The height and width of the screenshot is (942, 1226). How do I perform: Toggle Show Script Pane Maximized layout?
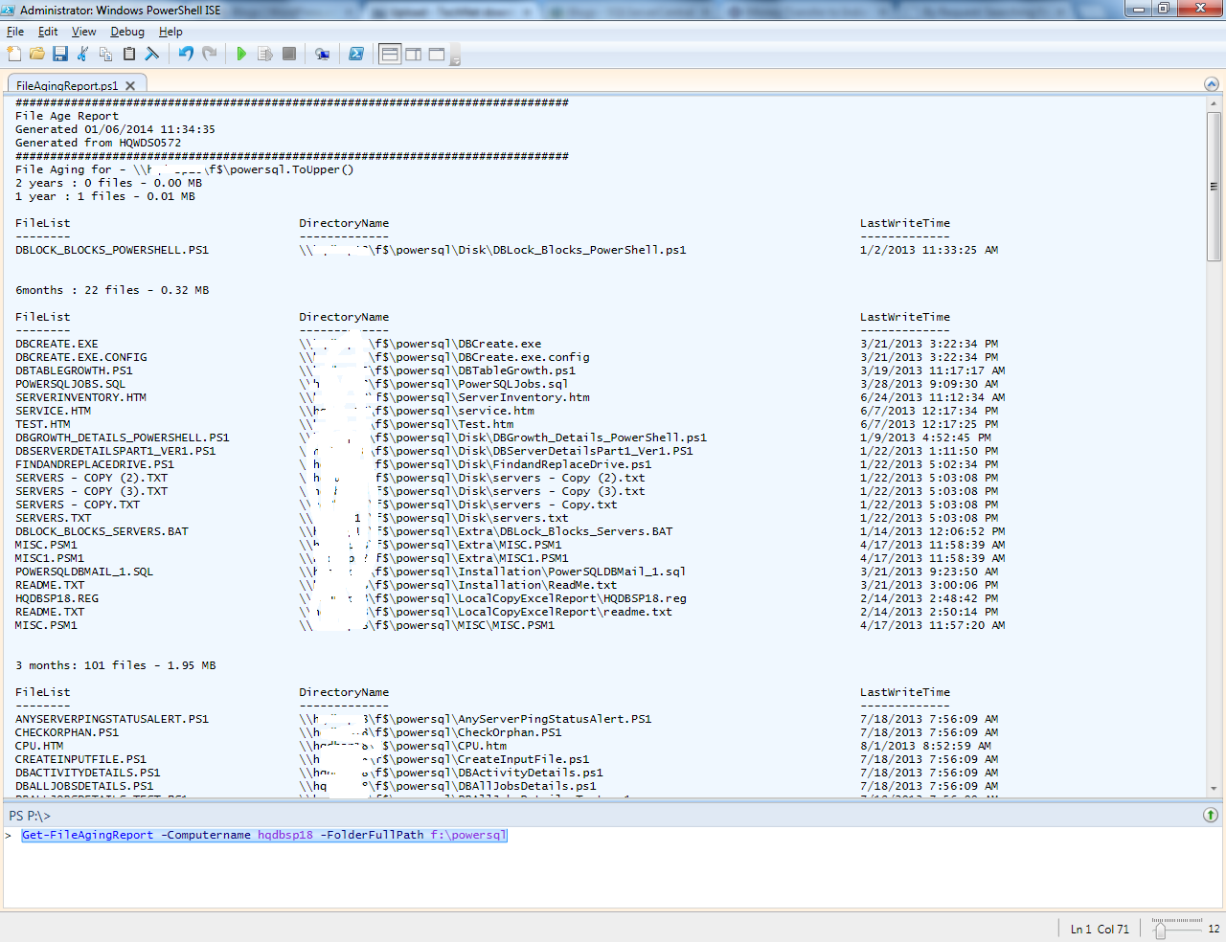click(437, 54)
